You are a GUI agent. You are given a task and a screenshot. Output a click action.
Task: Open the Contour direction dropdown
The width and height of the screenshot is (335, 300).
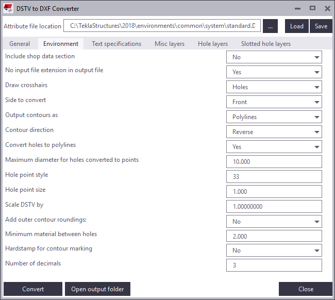pyautogui.click(x=274, y=132)
